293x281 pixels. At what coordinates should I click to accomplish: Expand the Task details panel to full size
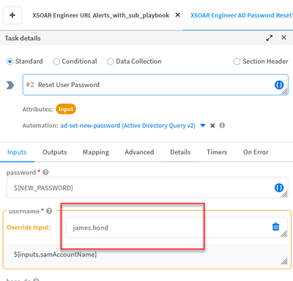click(x=270, y=38)
